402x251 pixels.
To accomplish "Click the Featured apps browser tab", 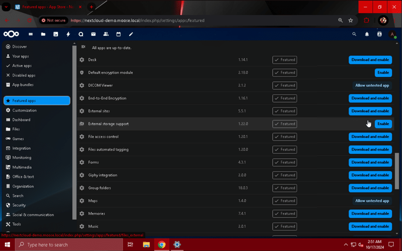I will click(48, 7).
